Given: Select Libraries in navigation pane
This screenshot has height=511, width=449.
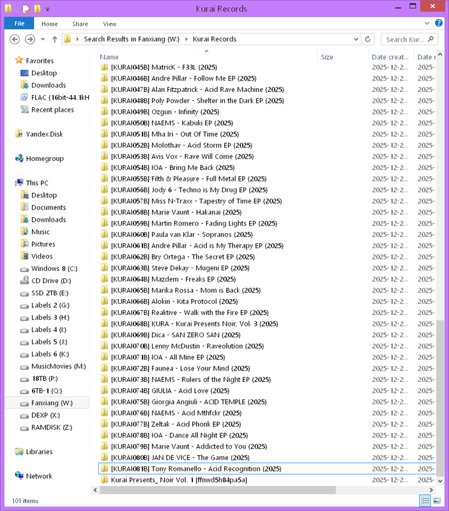Looking at the screenshot, I should (39, 452).
